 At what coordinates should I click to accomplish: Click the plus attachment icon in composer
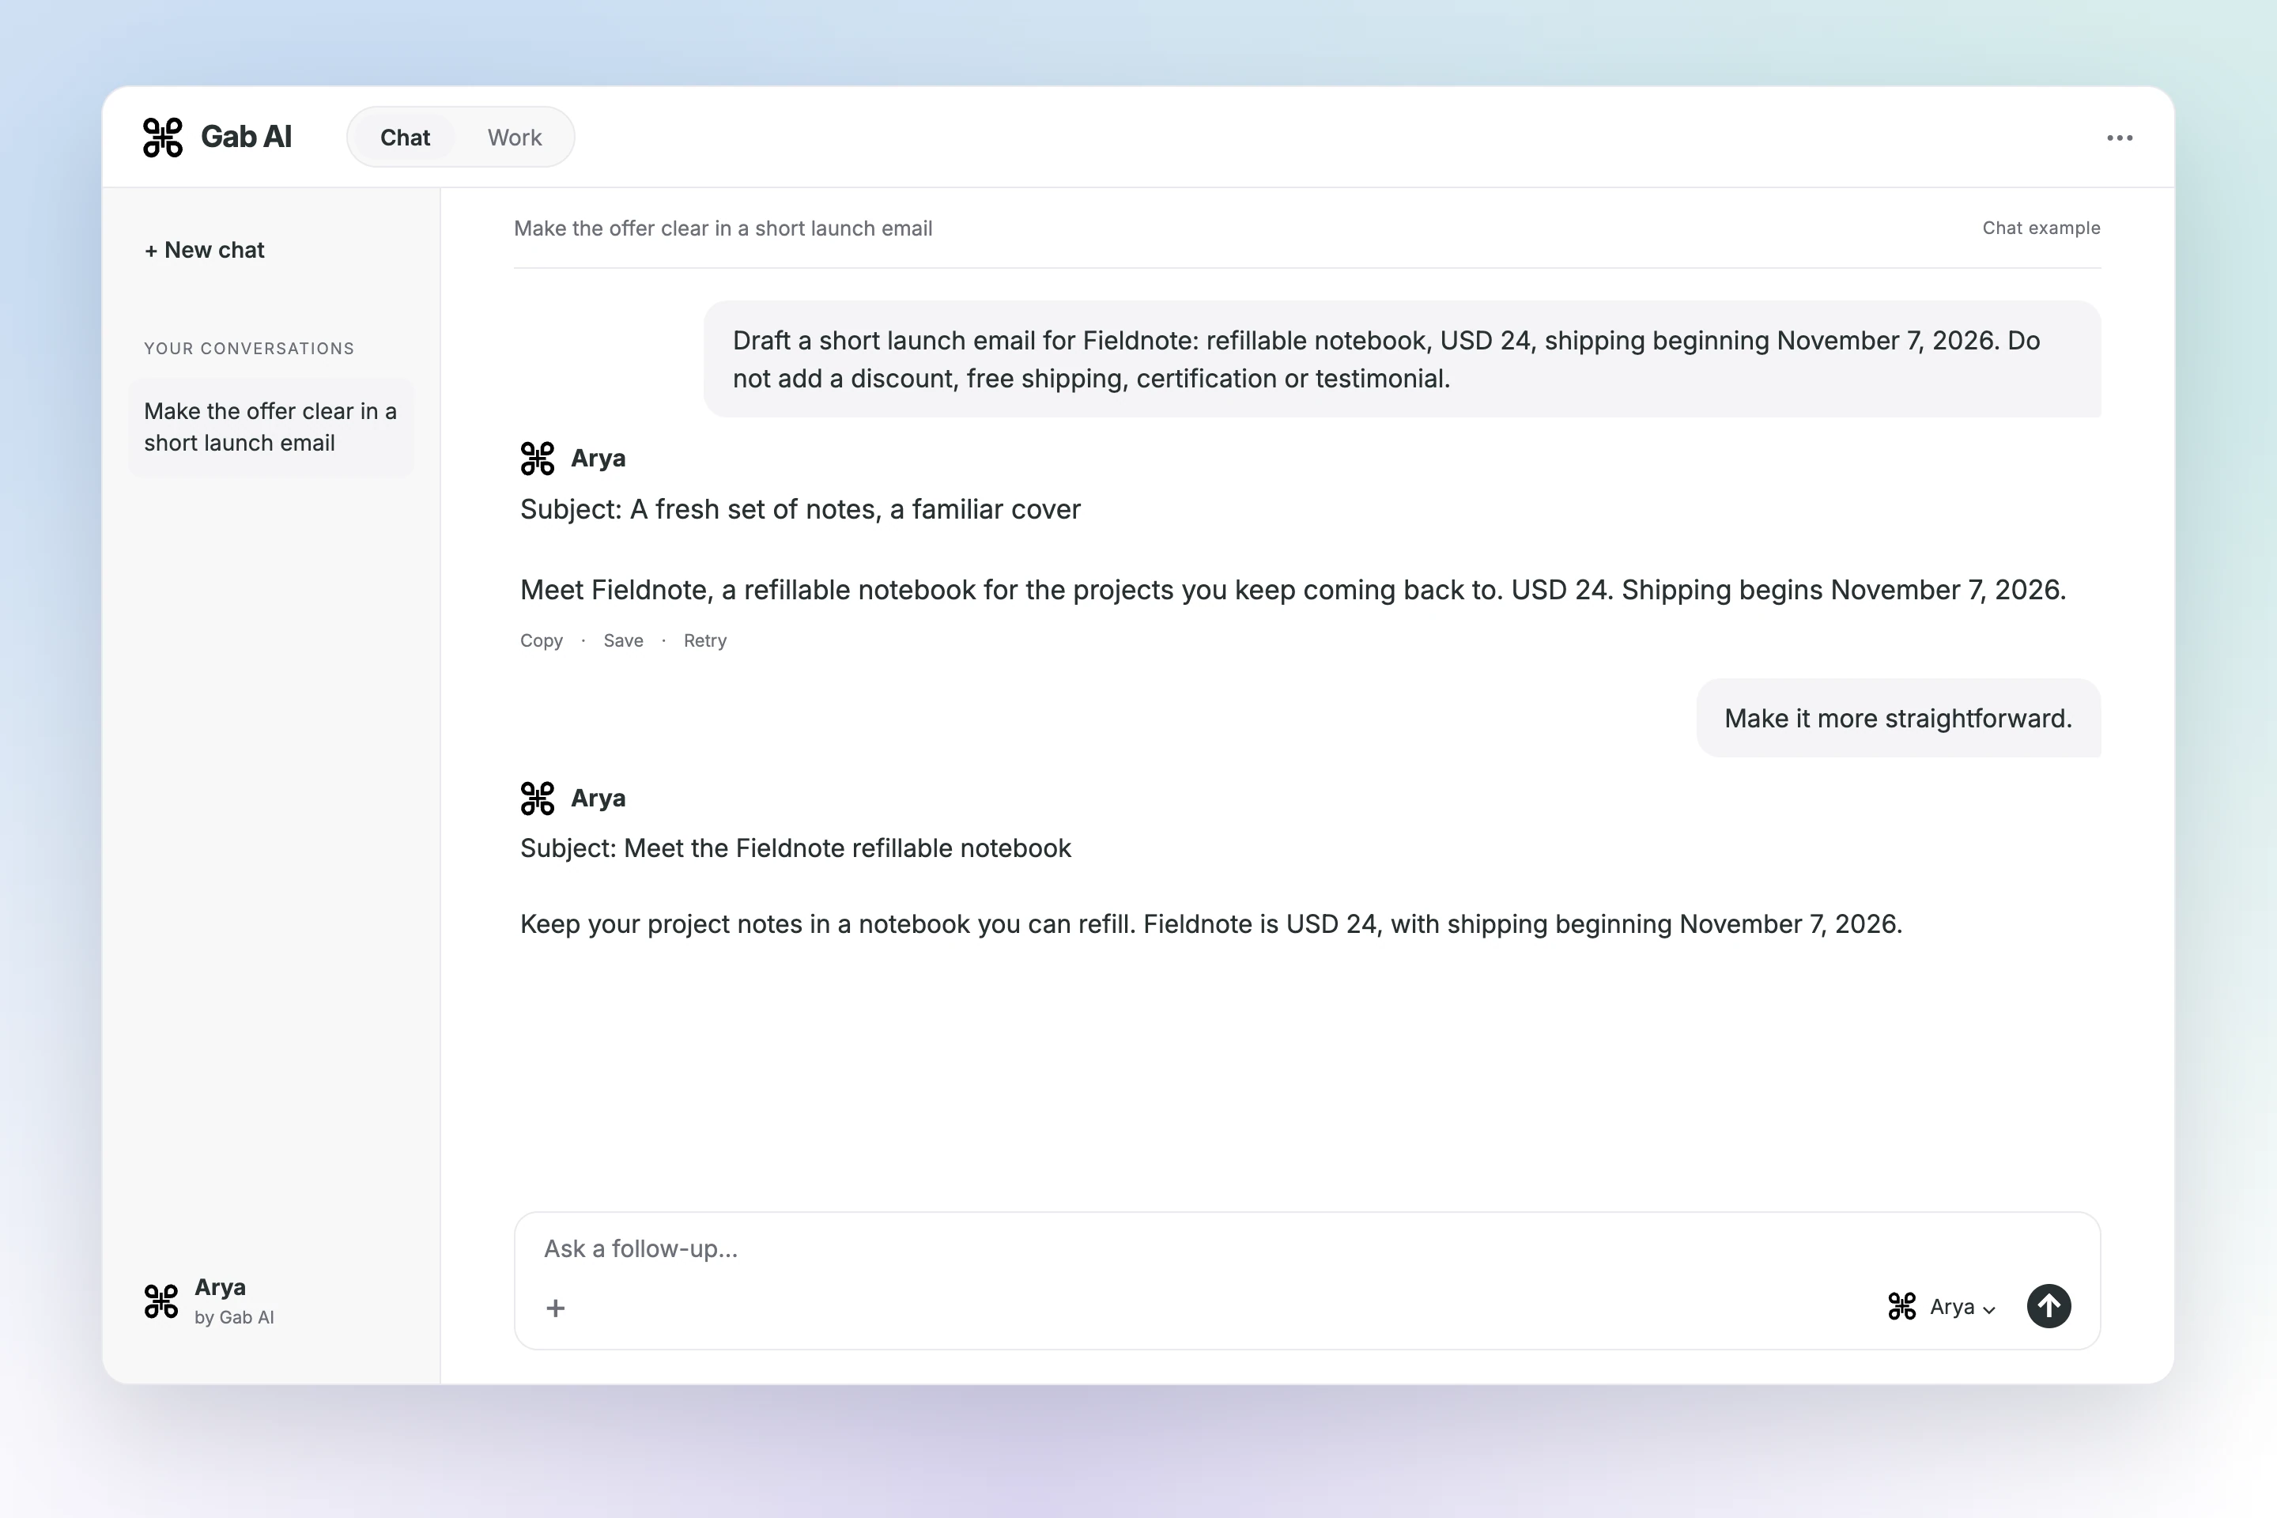pos(556,1308)
